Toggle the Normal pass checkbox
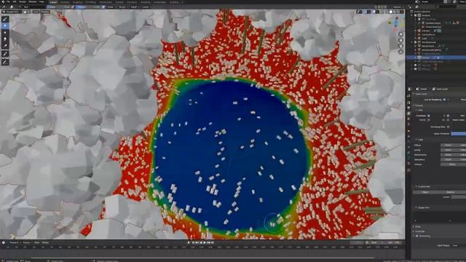 pos(429,119)
